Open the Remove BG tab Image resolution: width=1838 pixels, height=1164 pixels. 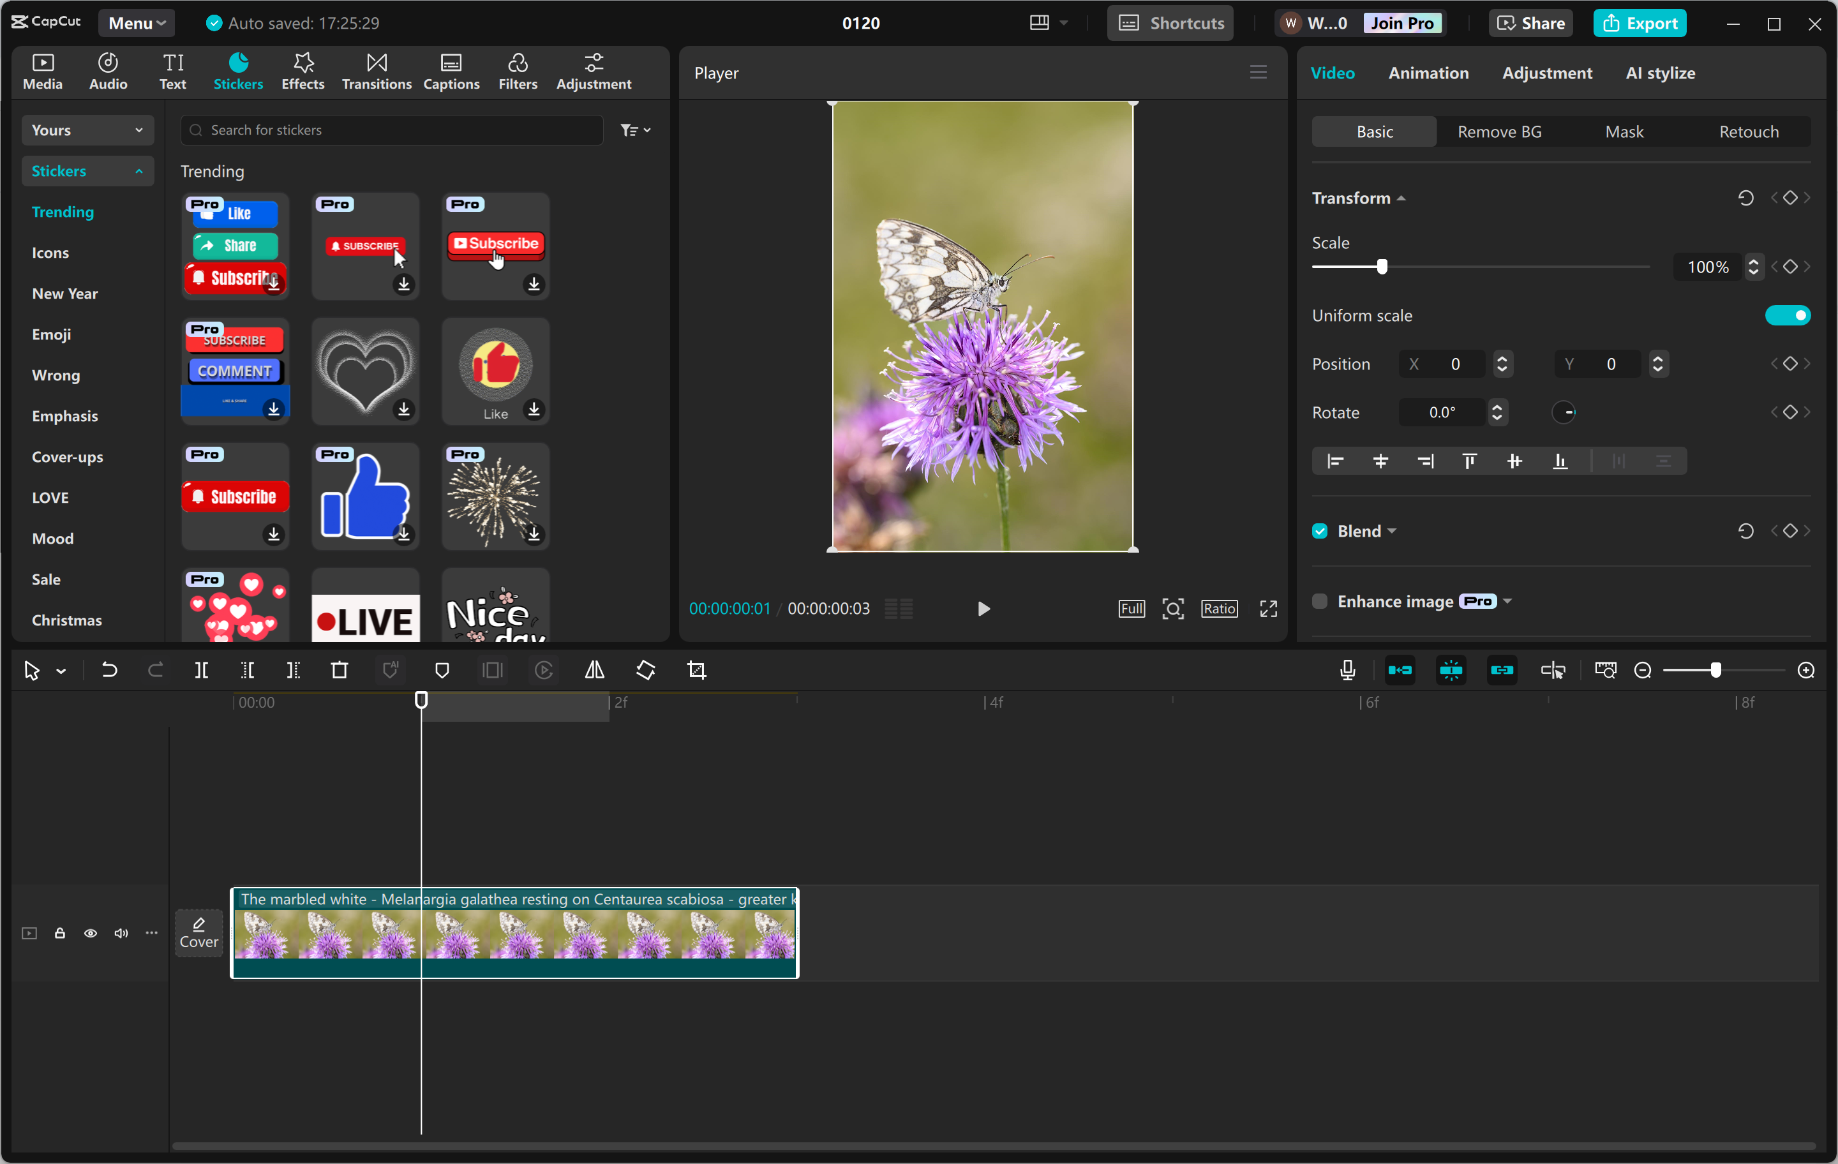pos(1498,131)
